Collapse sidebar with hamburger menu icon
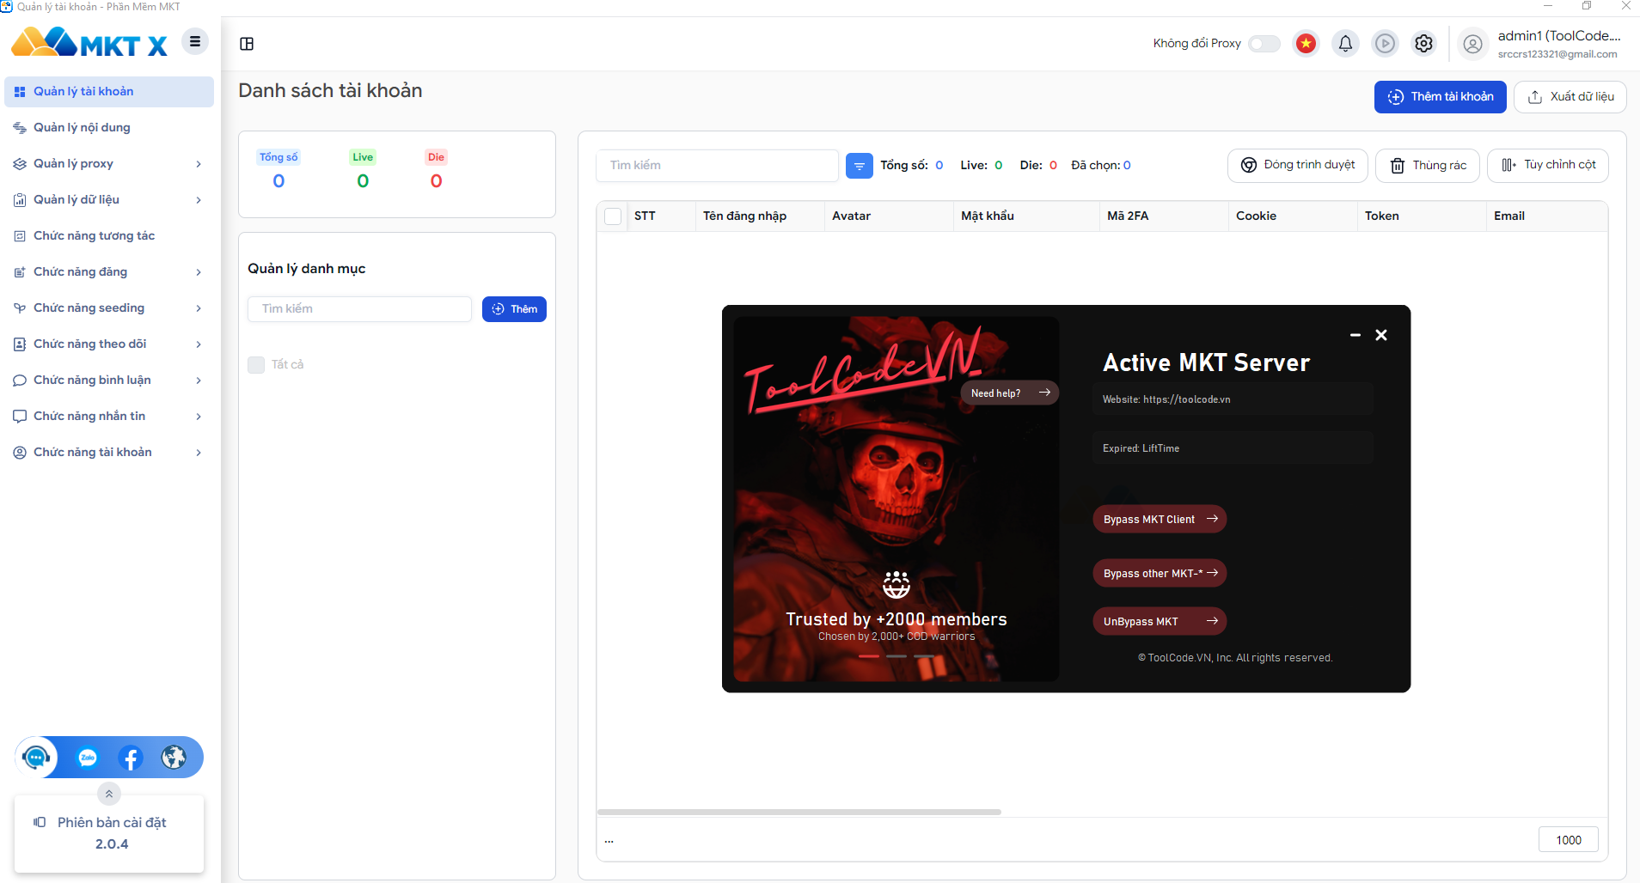Viewport: 1640px width, 883px height. [195, 41]
